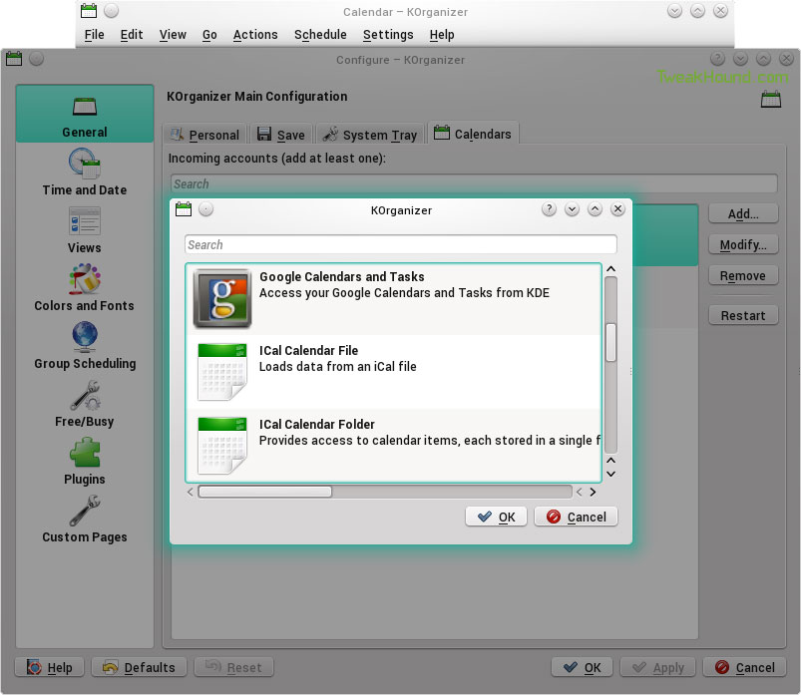Focus the Search field in KOrganizer dialog
801x695 pixels.
401,244
